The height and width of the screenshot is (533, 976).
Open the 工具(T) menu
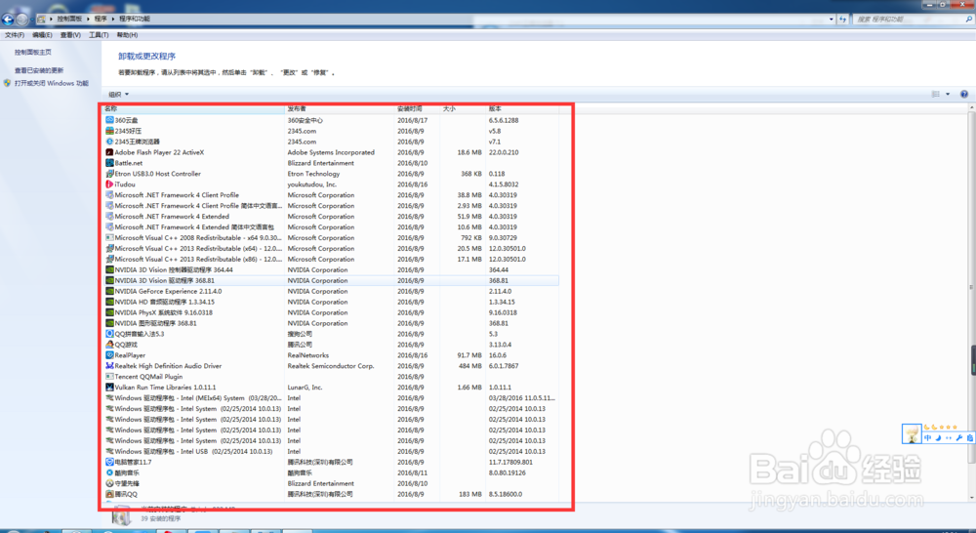click(x=99, y=35)
